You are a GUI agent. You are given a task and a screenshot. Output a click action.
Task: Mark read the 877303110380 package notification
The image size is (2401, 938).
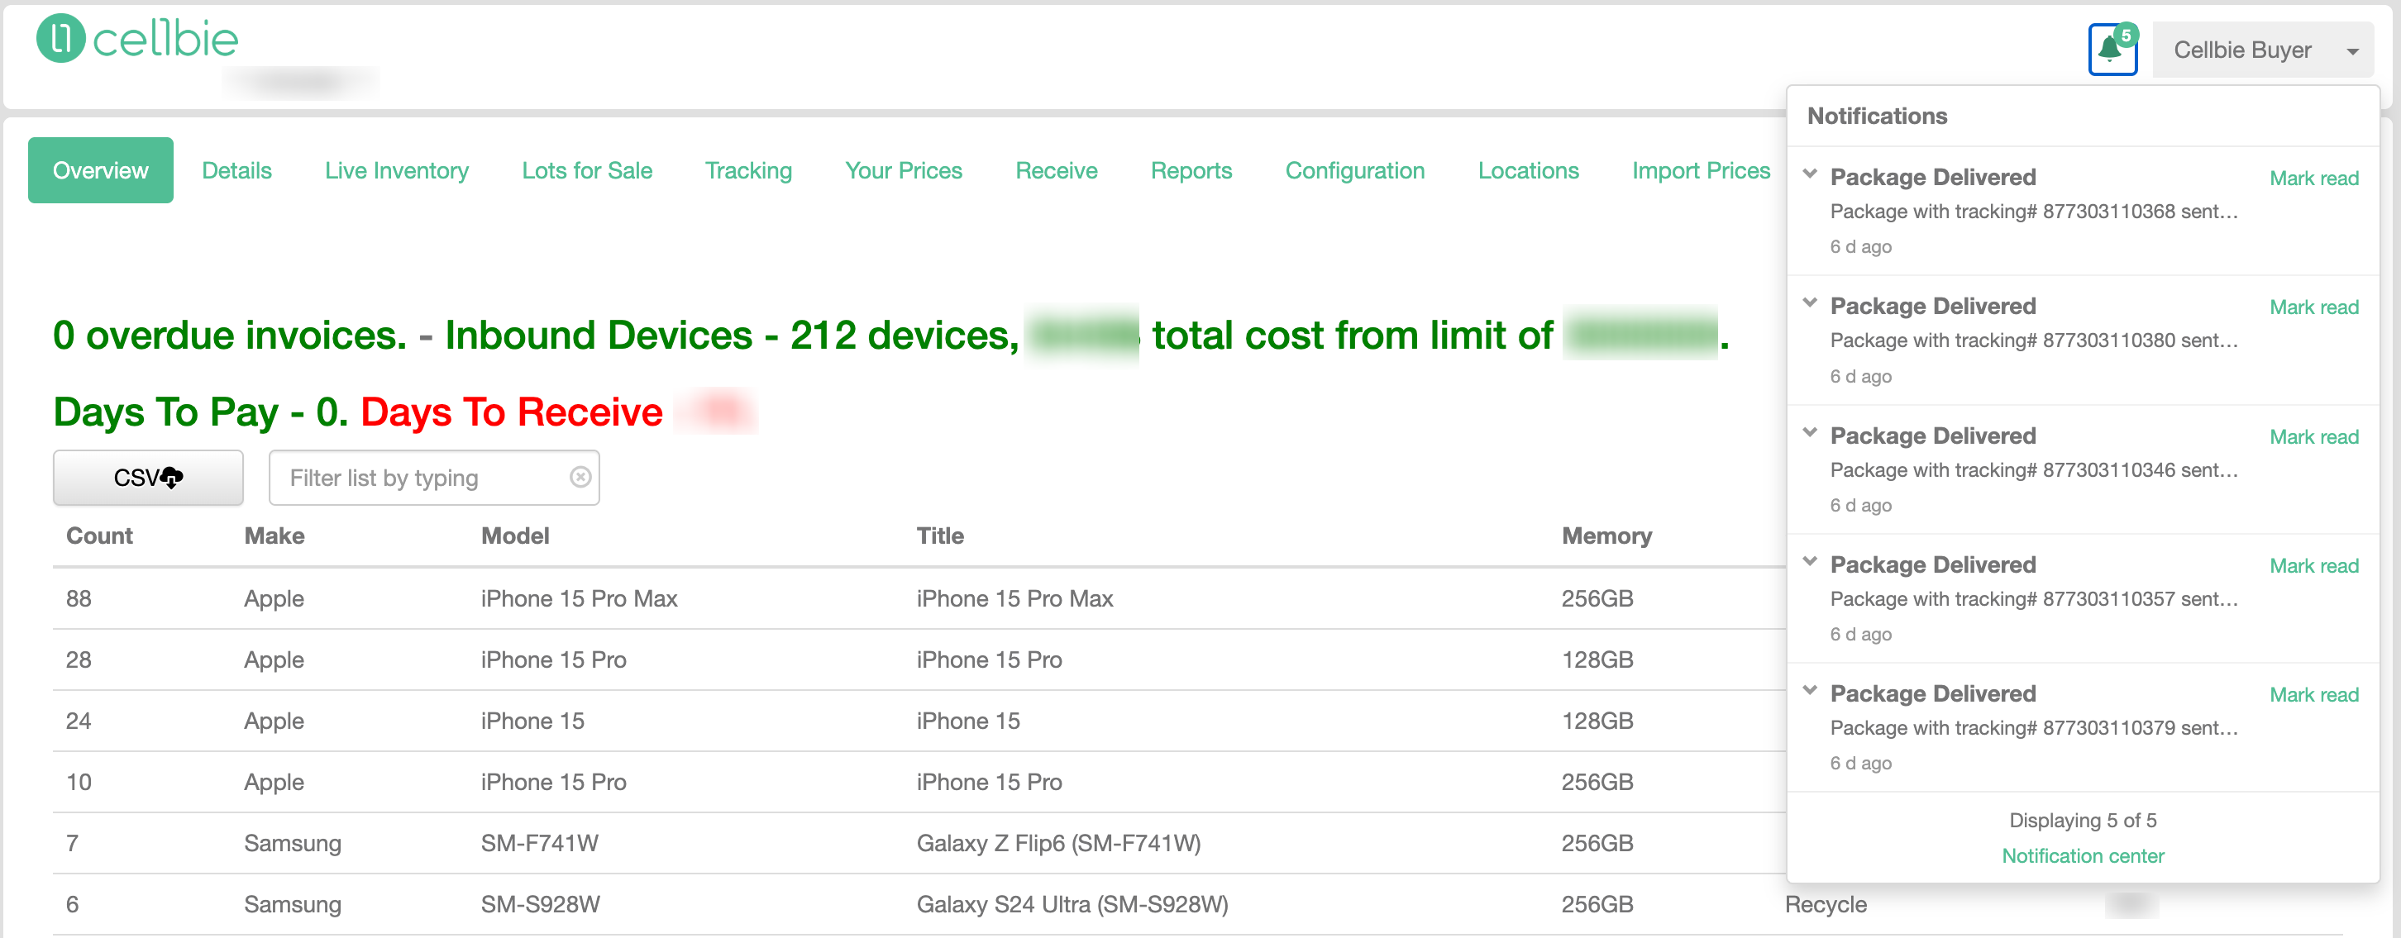click(2313, 307)
